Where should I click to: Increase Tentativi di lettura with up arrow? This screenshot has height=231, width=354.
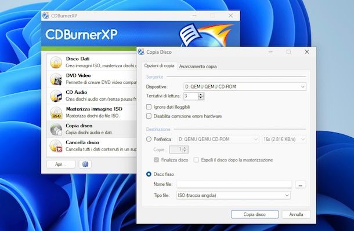tap(201, 94)
